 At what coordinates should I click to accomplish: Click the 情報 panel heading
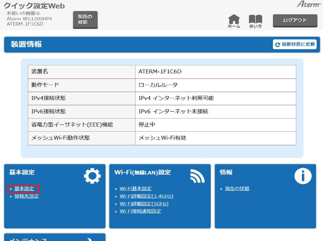coord(226,172)
